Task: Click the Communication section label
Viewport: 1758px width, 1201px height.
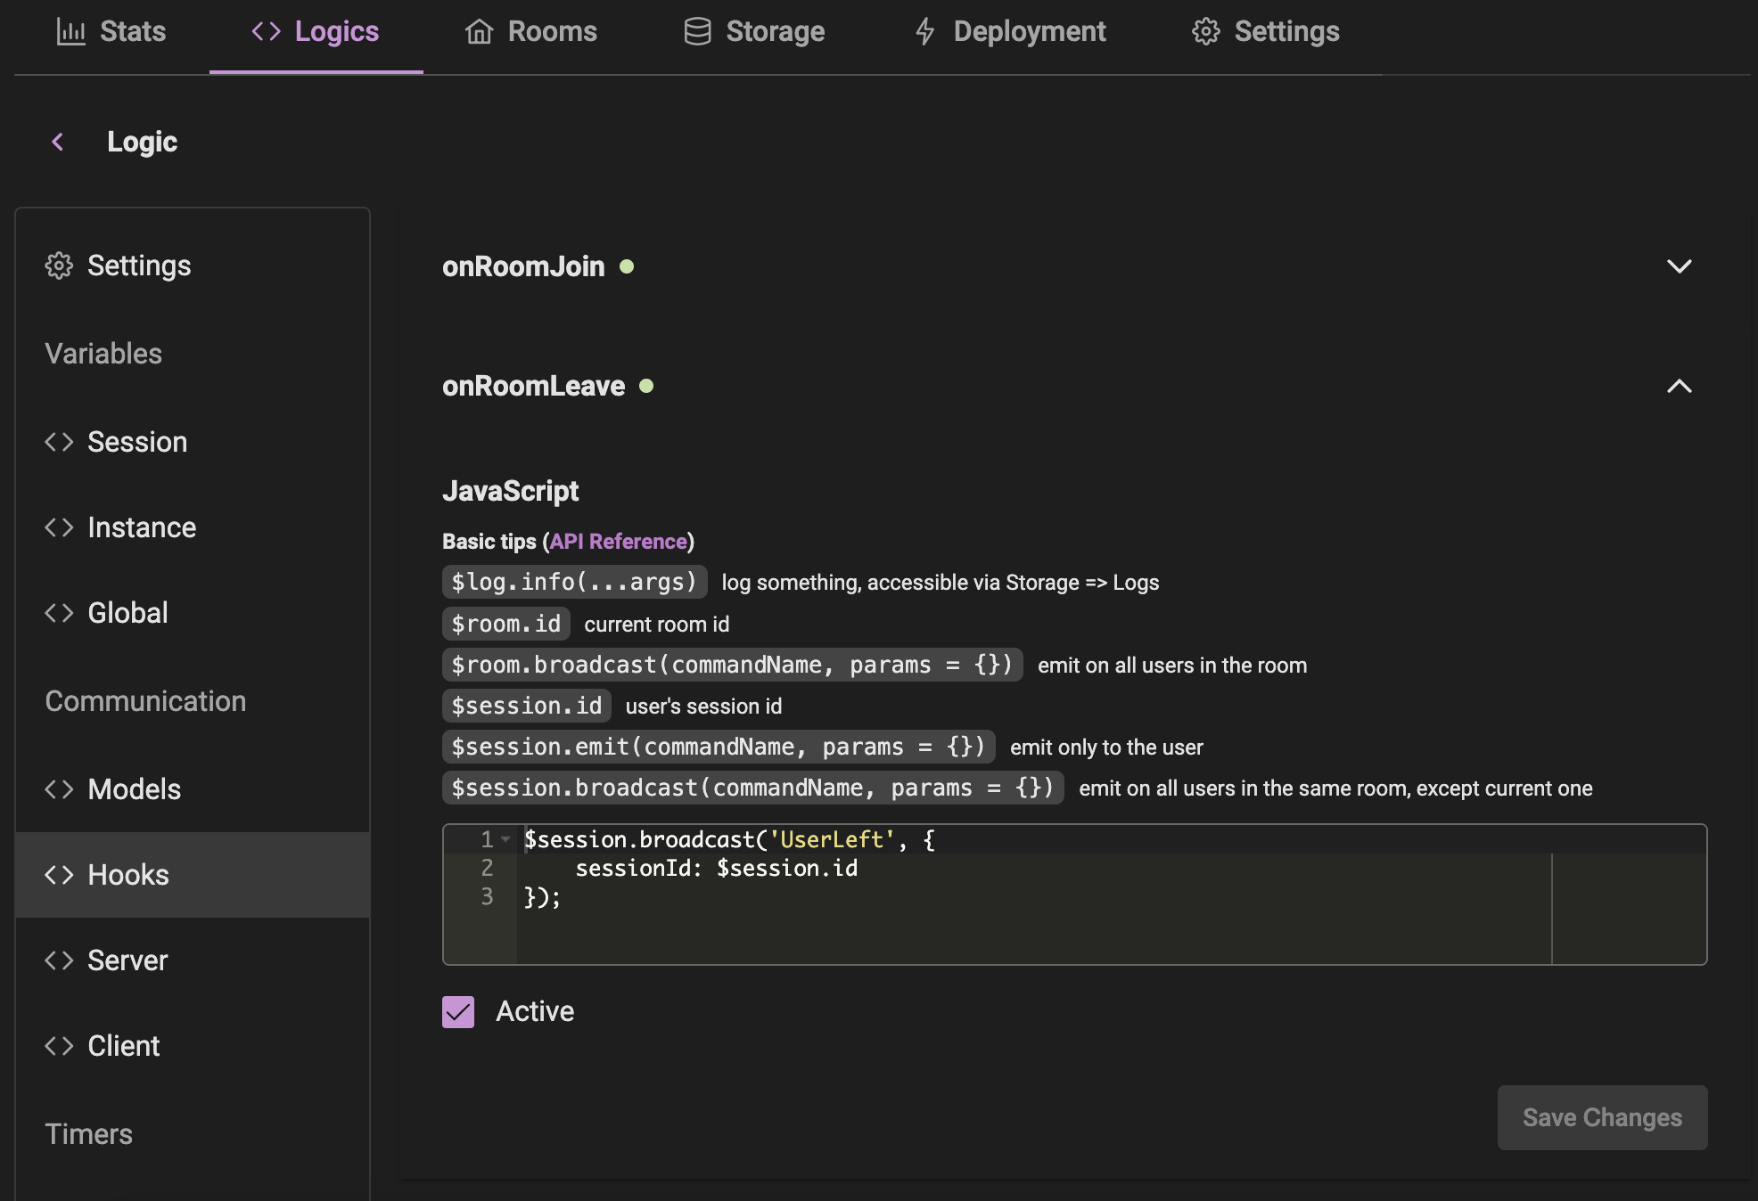Action: [145, 701]
